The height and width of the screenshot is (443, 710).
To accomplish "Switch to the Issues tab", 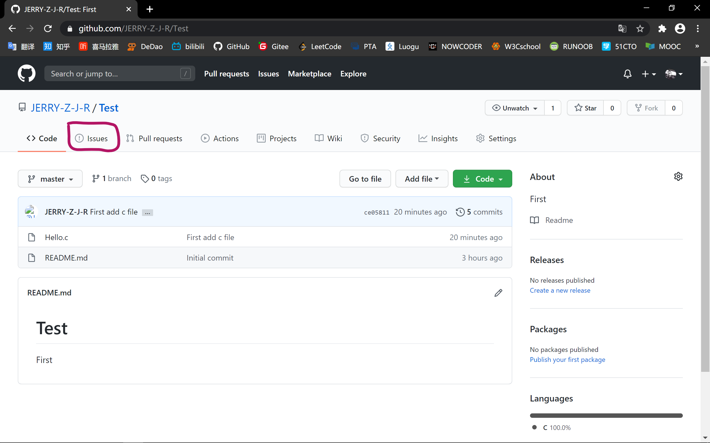I will pos(92,138).
